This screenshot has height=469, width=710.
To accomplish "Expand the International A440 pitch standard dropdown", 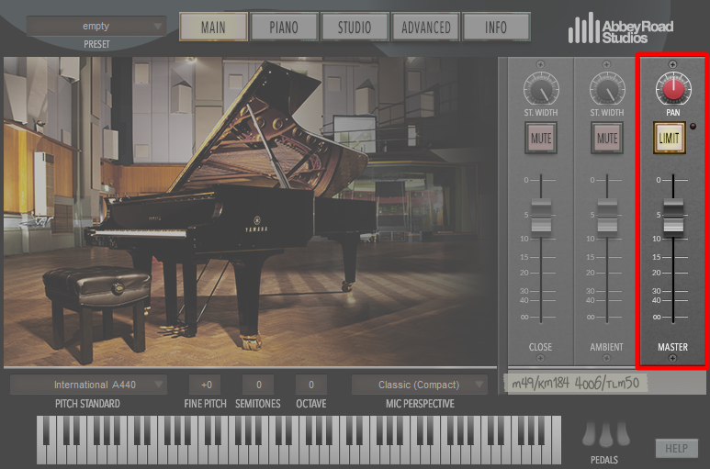I will point(88,385).
